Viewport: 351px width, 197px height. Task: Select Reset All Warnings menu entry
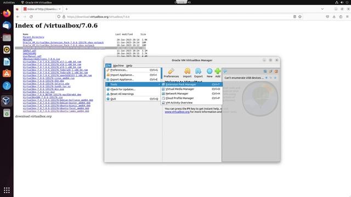point(133,94)
